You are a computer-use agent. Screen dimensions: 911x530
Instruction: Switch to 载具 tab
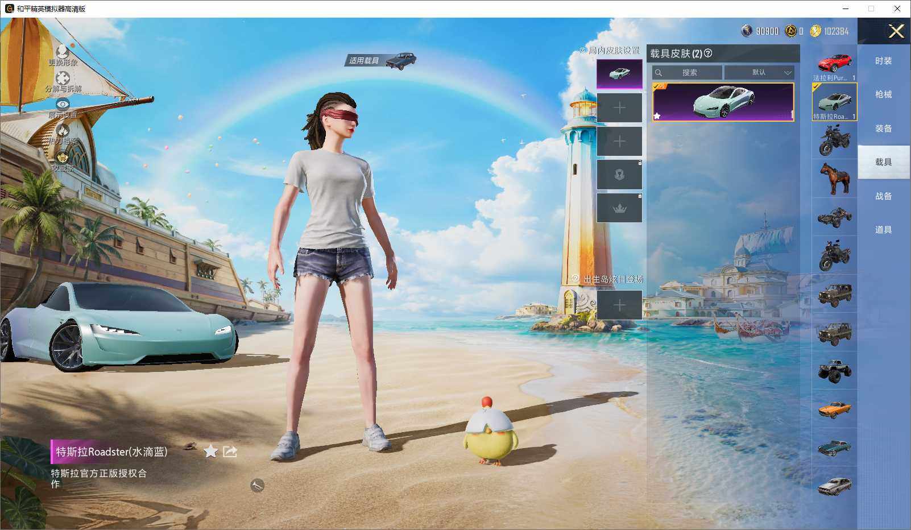884,162
